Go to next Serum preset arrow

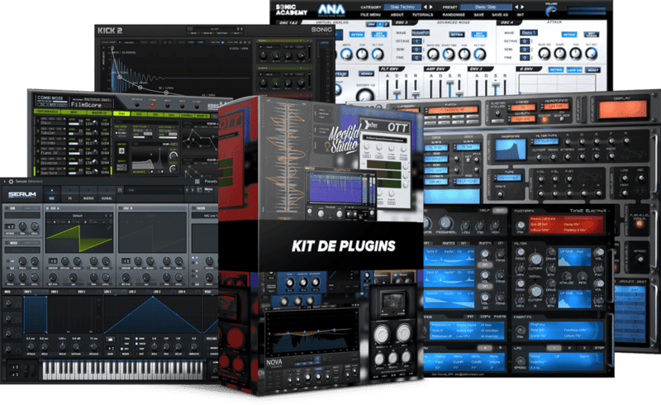193,190
